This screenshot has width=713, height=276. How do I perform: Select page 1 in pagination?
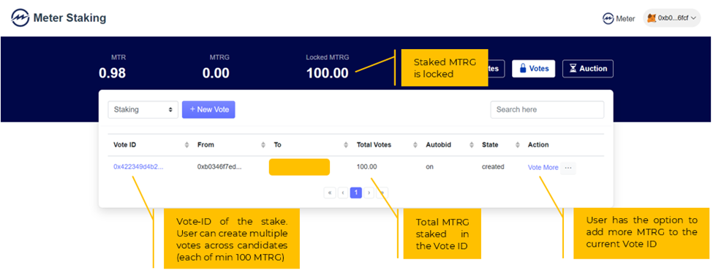coord(356,193)
